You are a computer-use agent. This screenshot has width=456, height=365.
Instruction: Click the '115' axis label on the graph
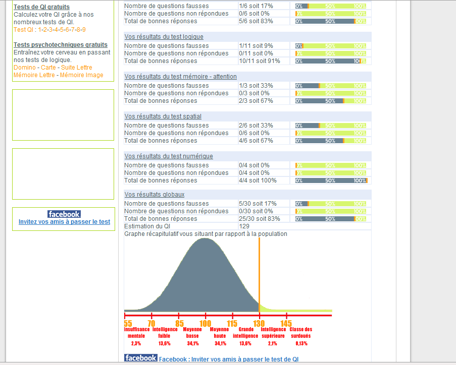click(232, 324)
